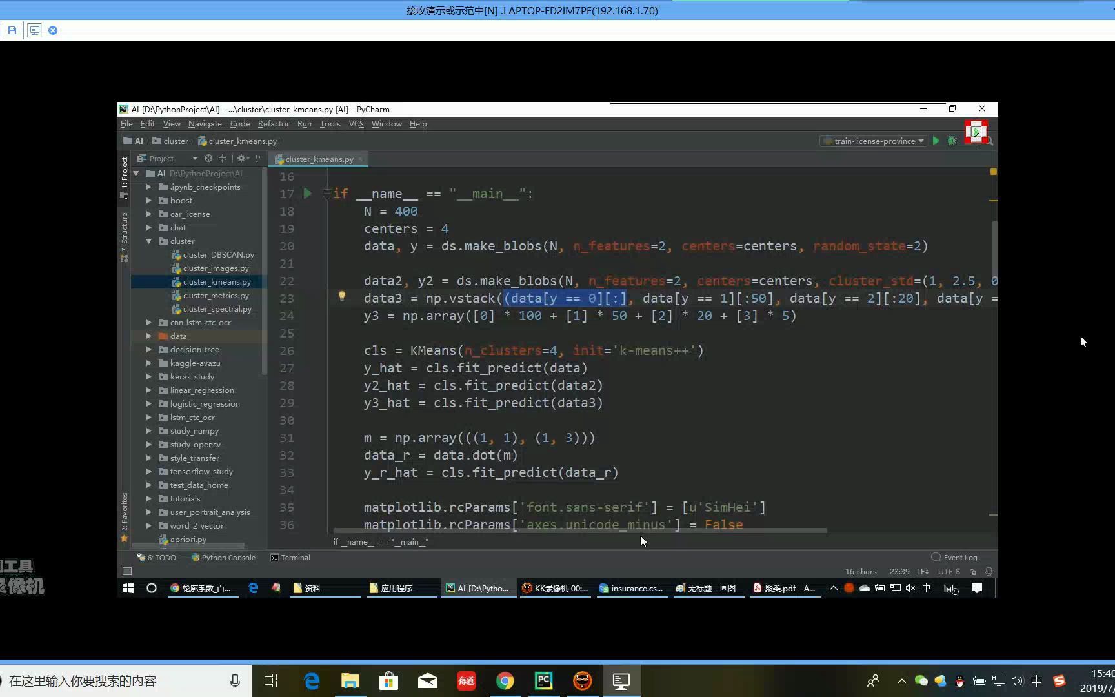Select cluster_spectral.py in project tree
Image resolution: width=1115 pixels, height=697 pixels.
pos(212,309)
